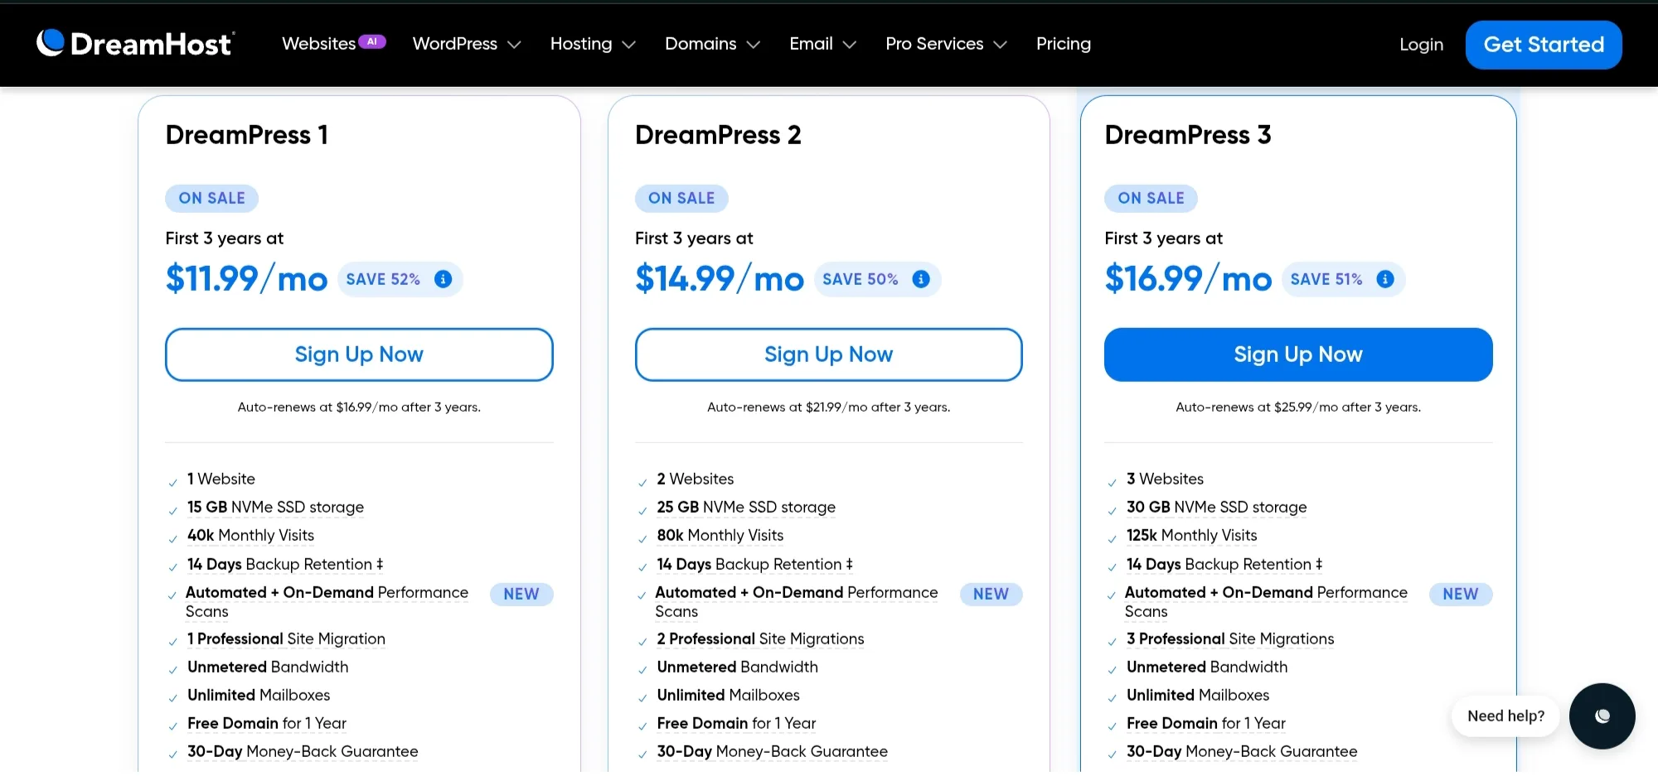Click ON SALE badge in DreamPress 2
1658x776 pixels.
point(681,198)
